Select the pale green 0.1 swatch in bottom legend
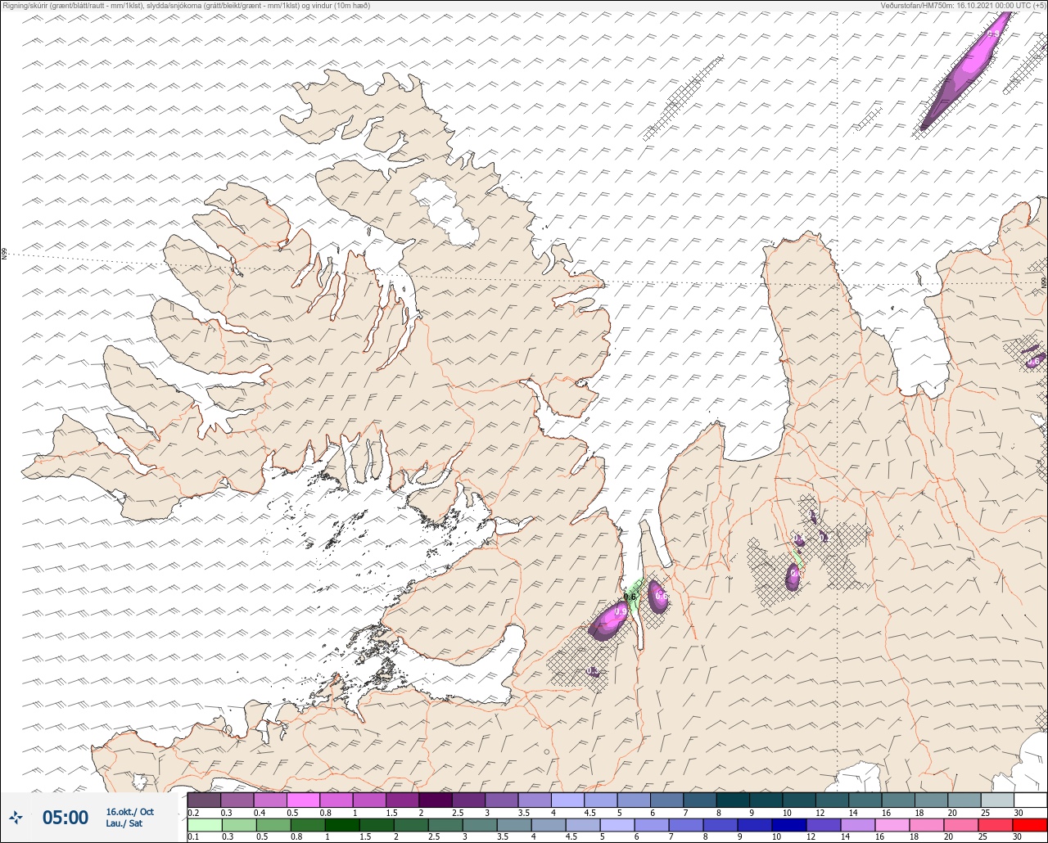The width and height of the screenshot is (1048, 843). pyautogui.click(x=204, y=825)
